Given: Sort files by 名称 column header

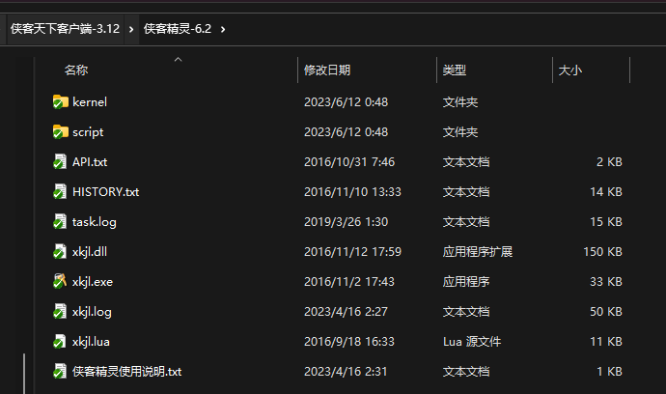Looking at the screenshot, I should tap(76, 70).
